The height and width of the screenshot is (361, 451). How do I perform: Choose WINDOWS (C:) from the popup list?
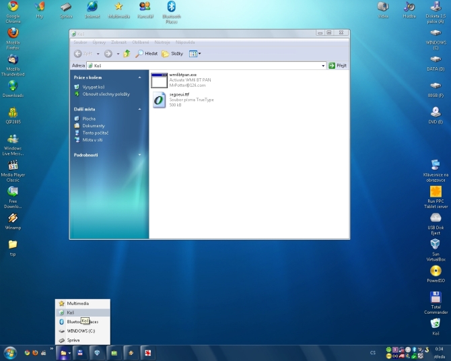point(81,331)
